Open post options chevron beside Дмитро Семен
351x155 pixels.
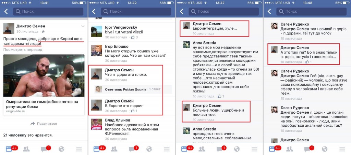point(83,26)
